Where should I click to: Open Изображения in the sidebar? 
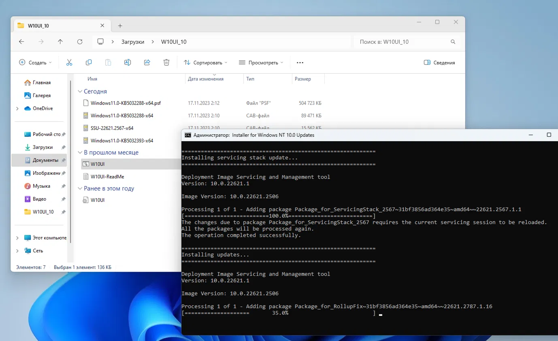point(42,173)
